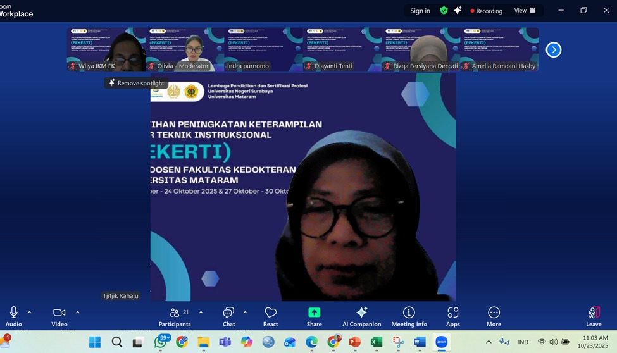
Task: Toggle the Video camera on or off
Action: point(59,315)
